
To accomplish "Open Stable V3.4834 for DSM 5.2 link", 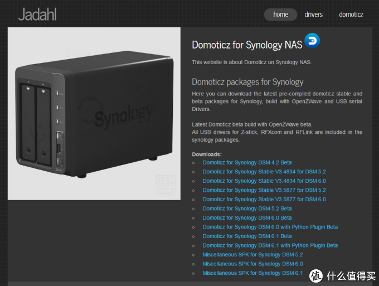I will [264, 172].
